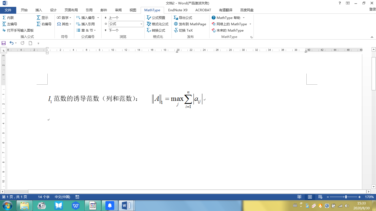Switch to the ACROBAT tab
This screenshot has width=376, height=211.
point(203,10)
